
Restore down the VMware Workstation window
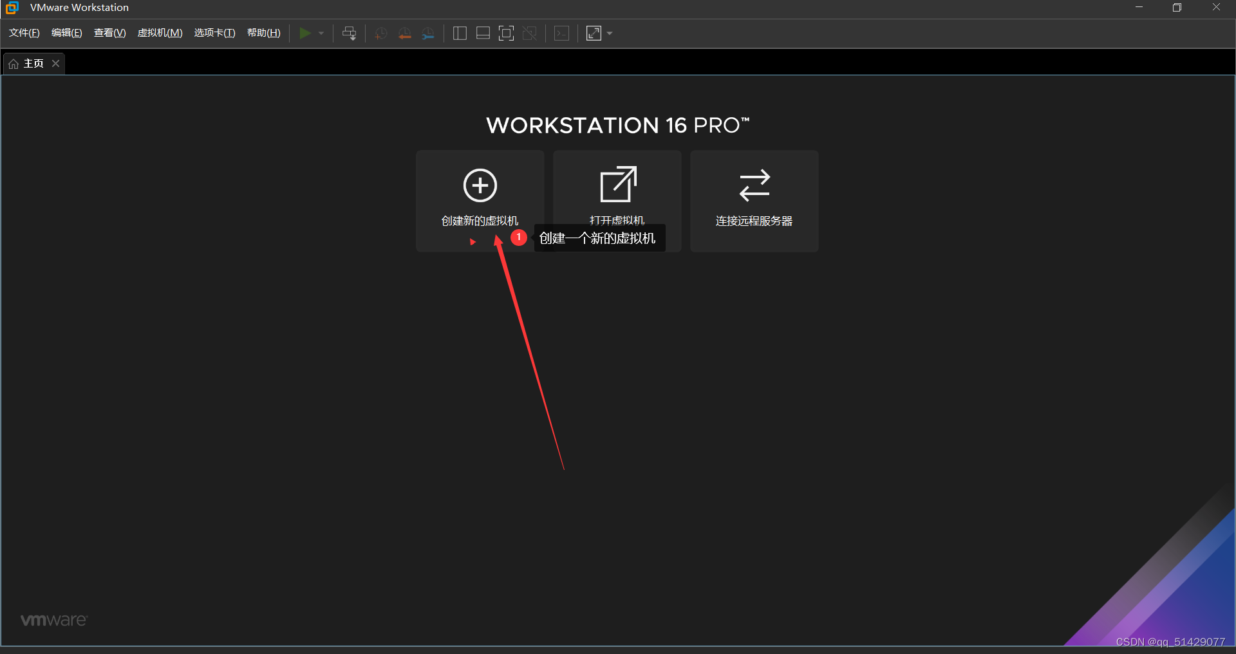pyautogui.click(x=1177, y=8)
